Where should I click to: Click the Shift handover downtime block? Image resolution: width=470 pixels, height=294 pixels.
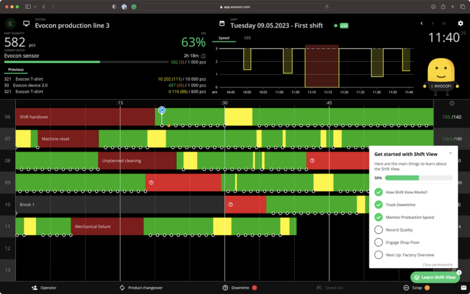(85, 116)
